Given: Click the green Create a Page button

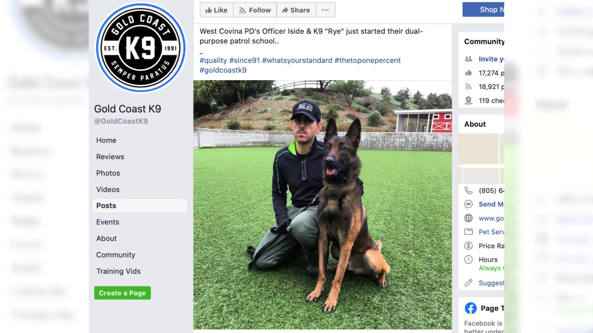Looking at the screenshot, I should click(x=123, y=293).
